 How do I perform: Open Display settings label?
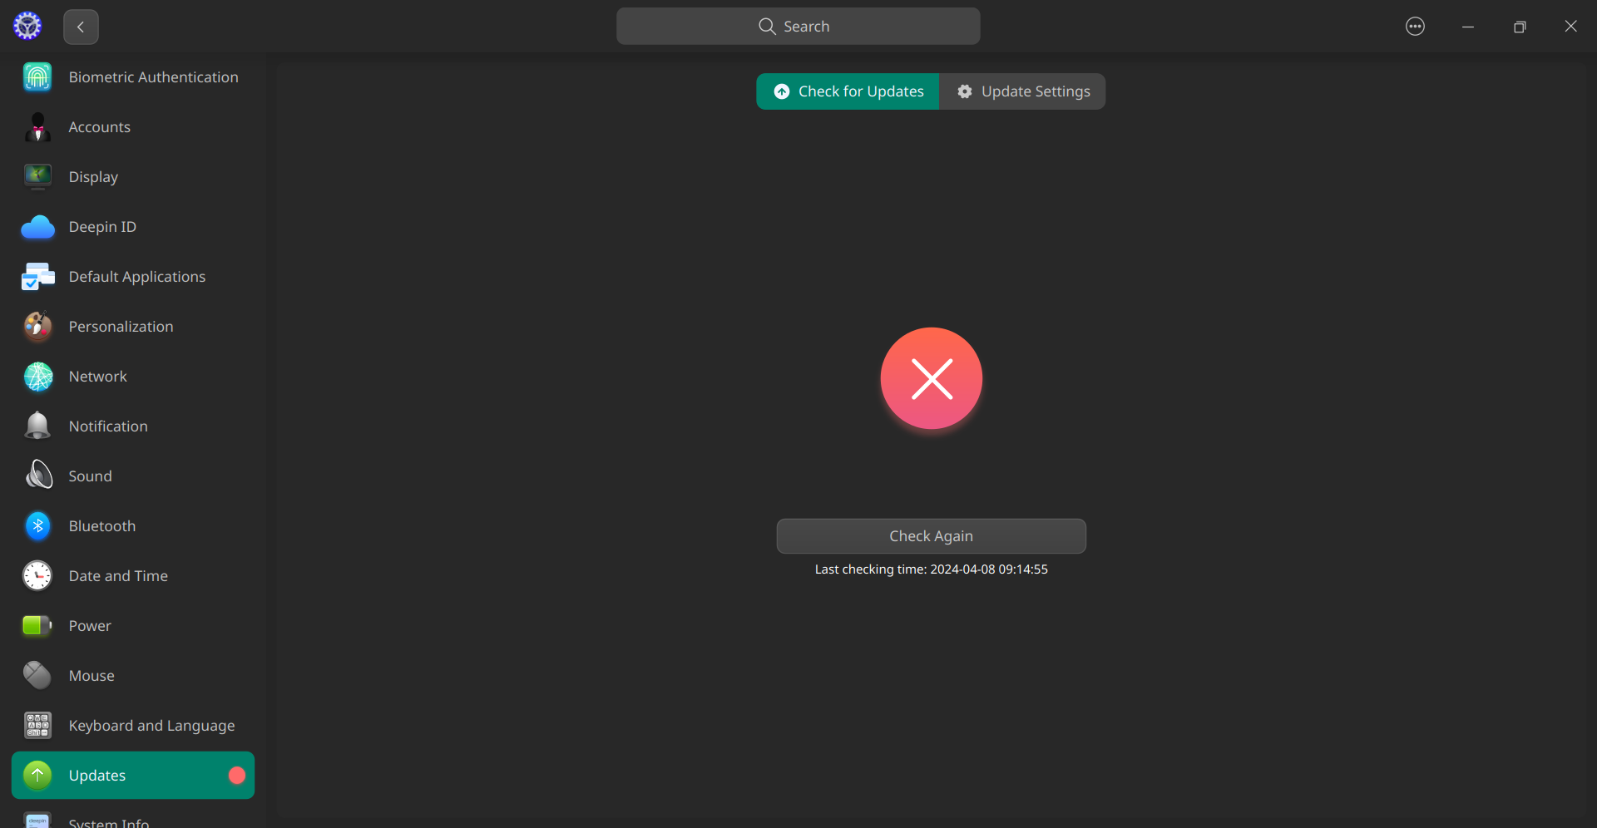93,177
